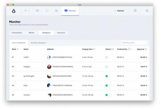The image size is (161, 109).
Task: Go back with the left arrow
Action: (x=25, y=10)
